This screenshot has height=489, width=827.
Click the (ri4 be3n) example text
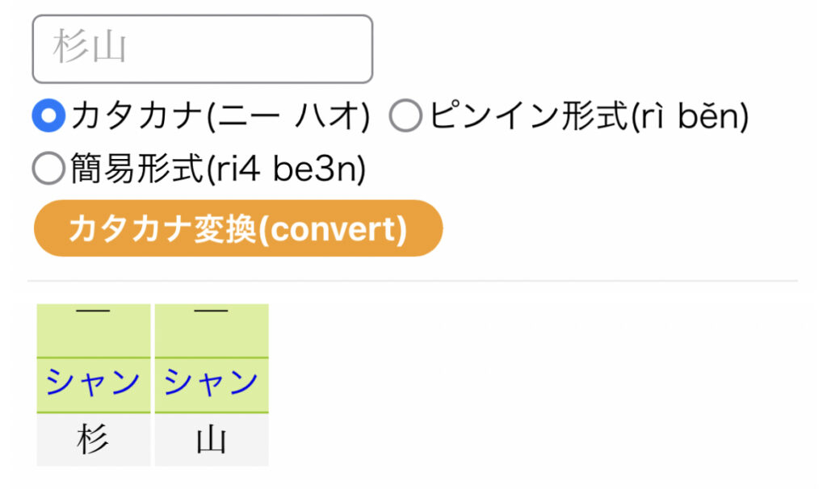click(286, 169)
